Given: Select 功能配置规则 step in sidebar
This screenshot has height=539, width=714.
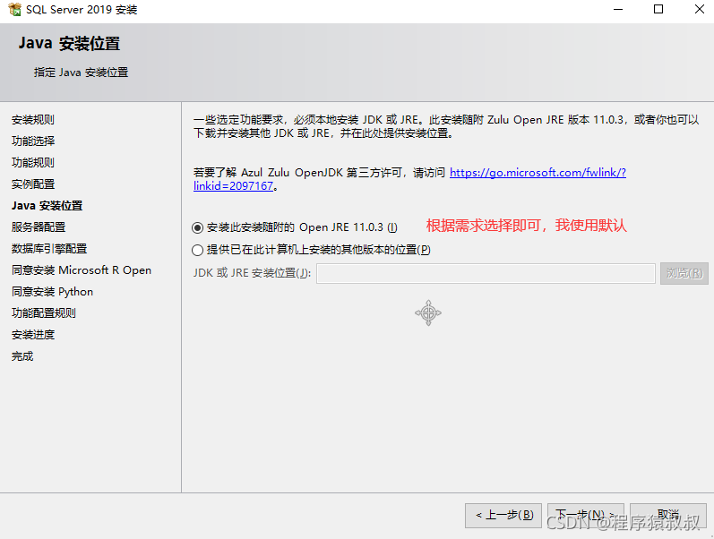Looking at the screenshot, I should (x=44, y=313).
